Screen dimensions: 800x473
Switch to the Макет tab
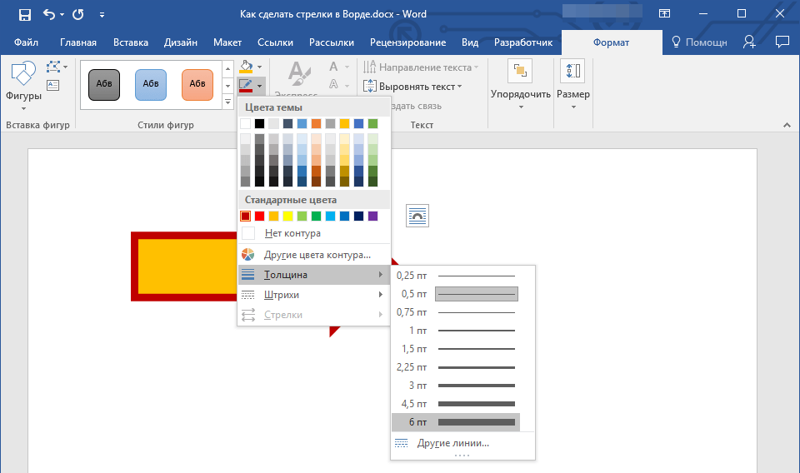(x=227, y=42)
